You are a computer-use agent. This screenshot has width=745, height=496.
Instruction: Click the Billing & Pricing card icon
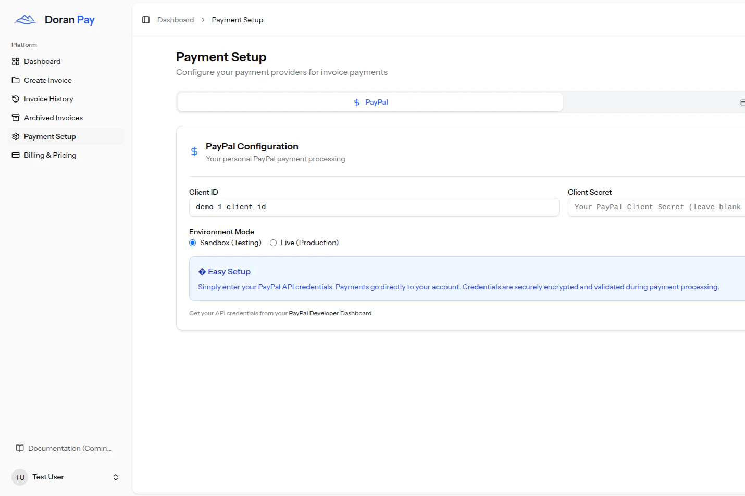pos(15,155)
